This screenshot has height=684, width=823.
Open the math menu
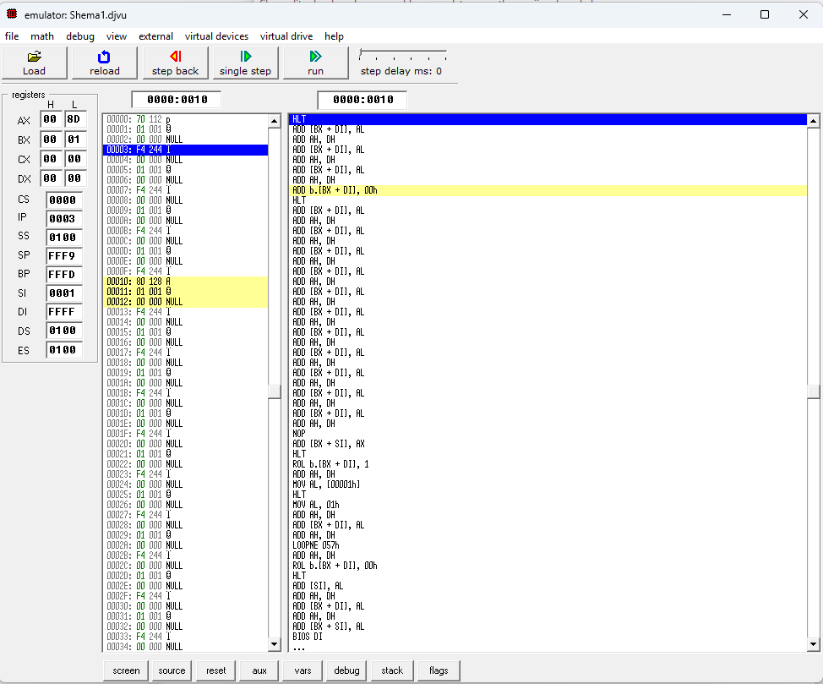coord(42,36)
